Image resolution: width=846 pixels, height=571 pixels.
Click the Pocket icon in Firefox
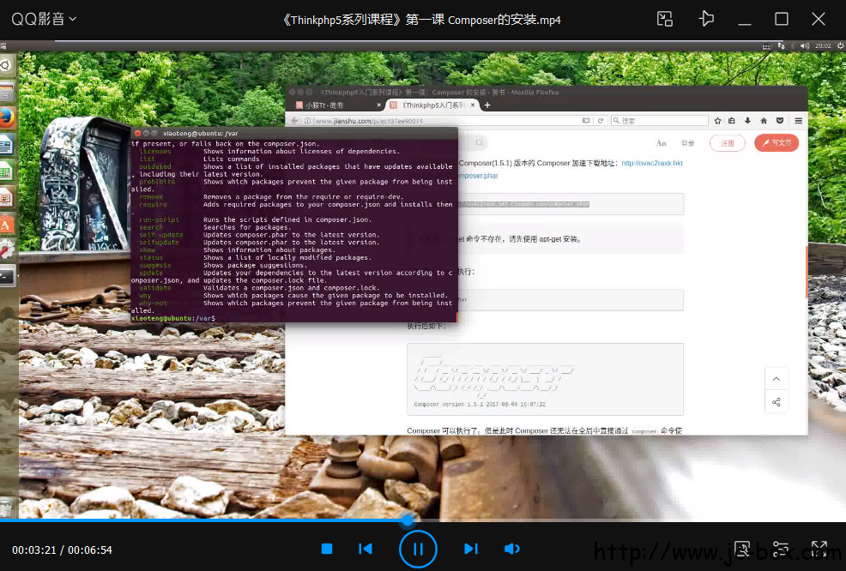(x=780, y=121)
